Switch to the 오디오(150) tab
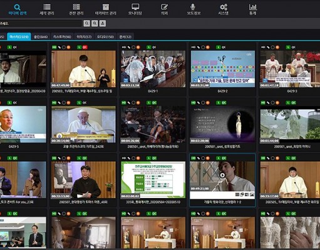The image size is (320, 250). (105, 37)
